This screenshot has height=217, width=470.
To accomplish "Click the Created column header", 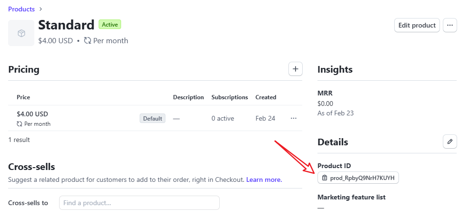I will click(266, 97).
